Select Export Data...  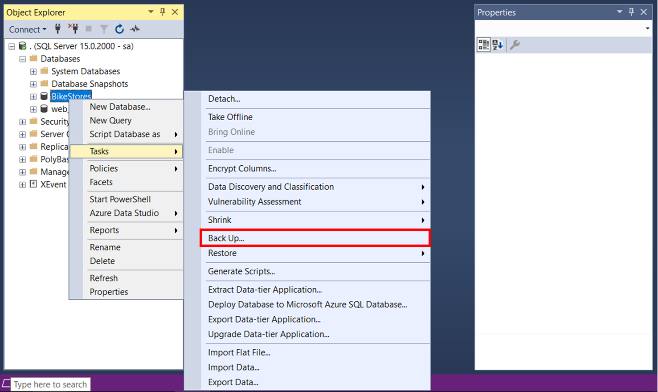(307, 382)
